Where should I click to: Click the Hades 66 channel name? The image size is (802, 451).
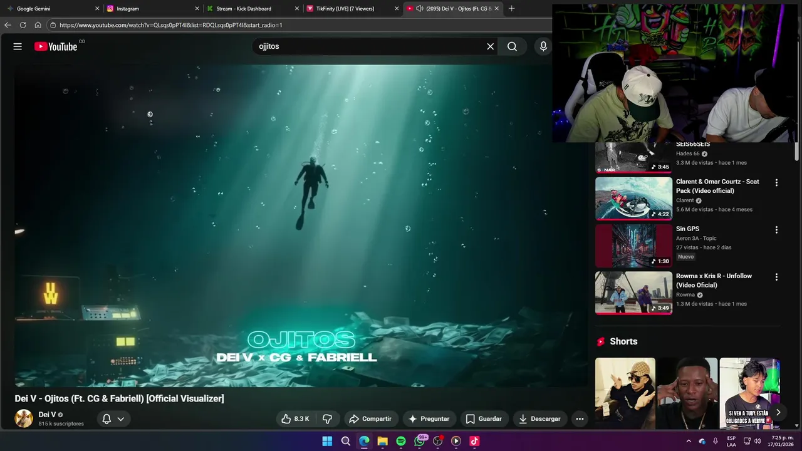pyautogui.click(x=687, y=153)
